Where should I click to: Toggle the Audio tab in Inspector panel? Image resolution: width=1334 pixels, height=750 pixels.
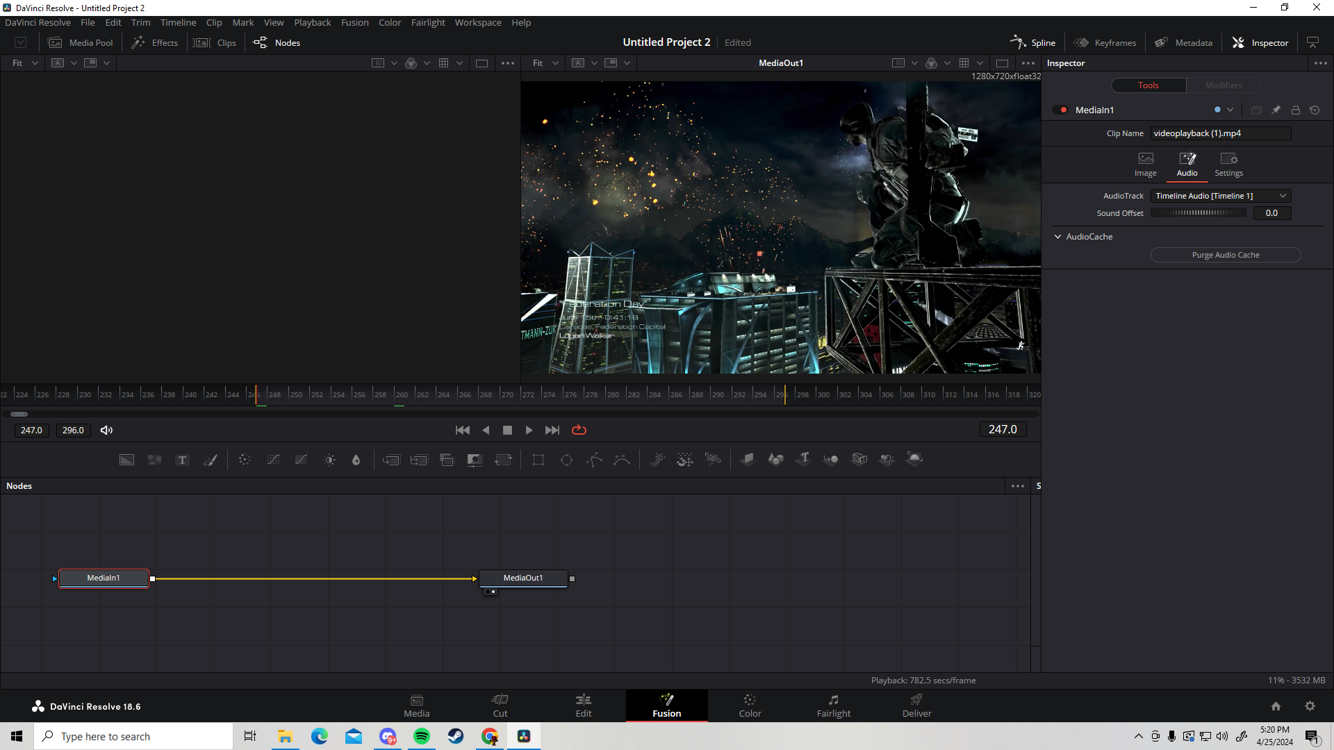[1187, 163]
